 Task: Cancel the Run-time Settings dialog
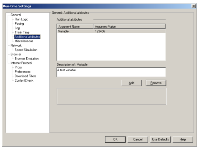[138, 139]
